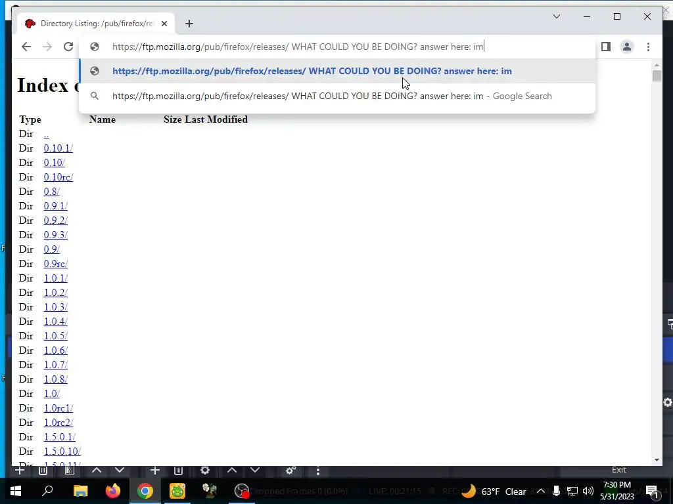Select the bold URL autocomplete suggestion
673x504 pixels.
click(x=337, y=71)
